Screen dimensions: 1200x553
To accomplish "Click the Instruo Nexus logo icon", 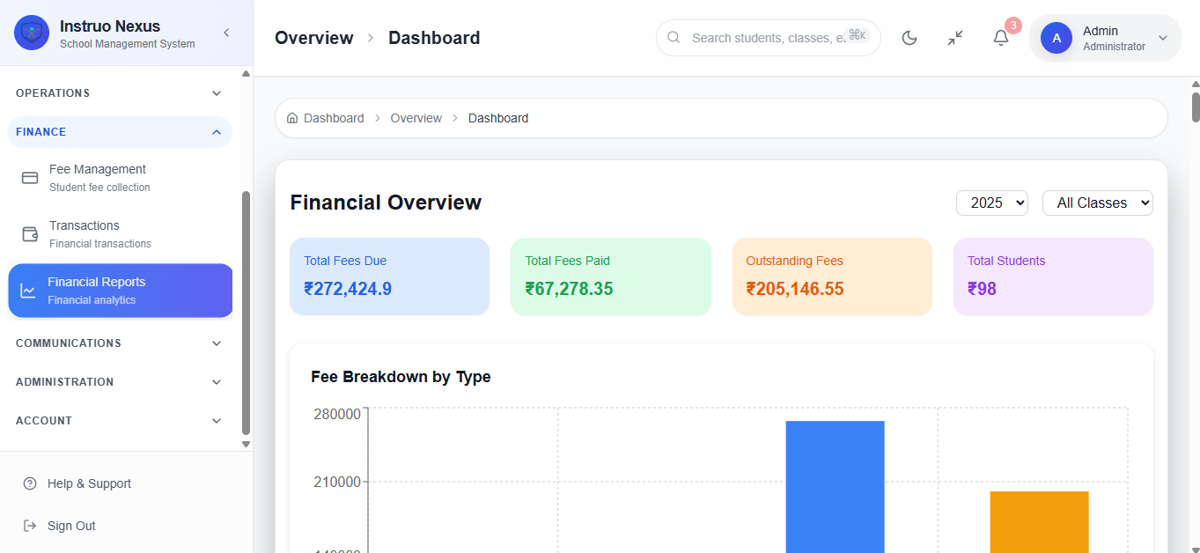I will [x=32, y=33].
